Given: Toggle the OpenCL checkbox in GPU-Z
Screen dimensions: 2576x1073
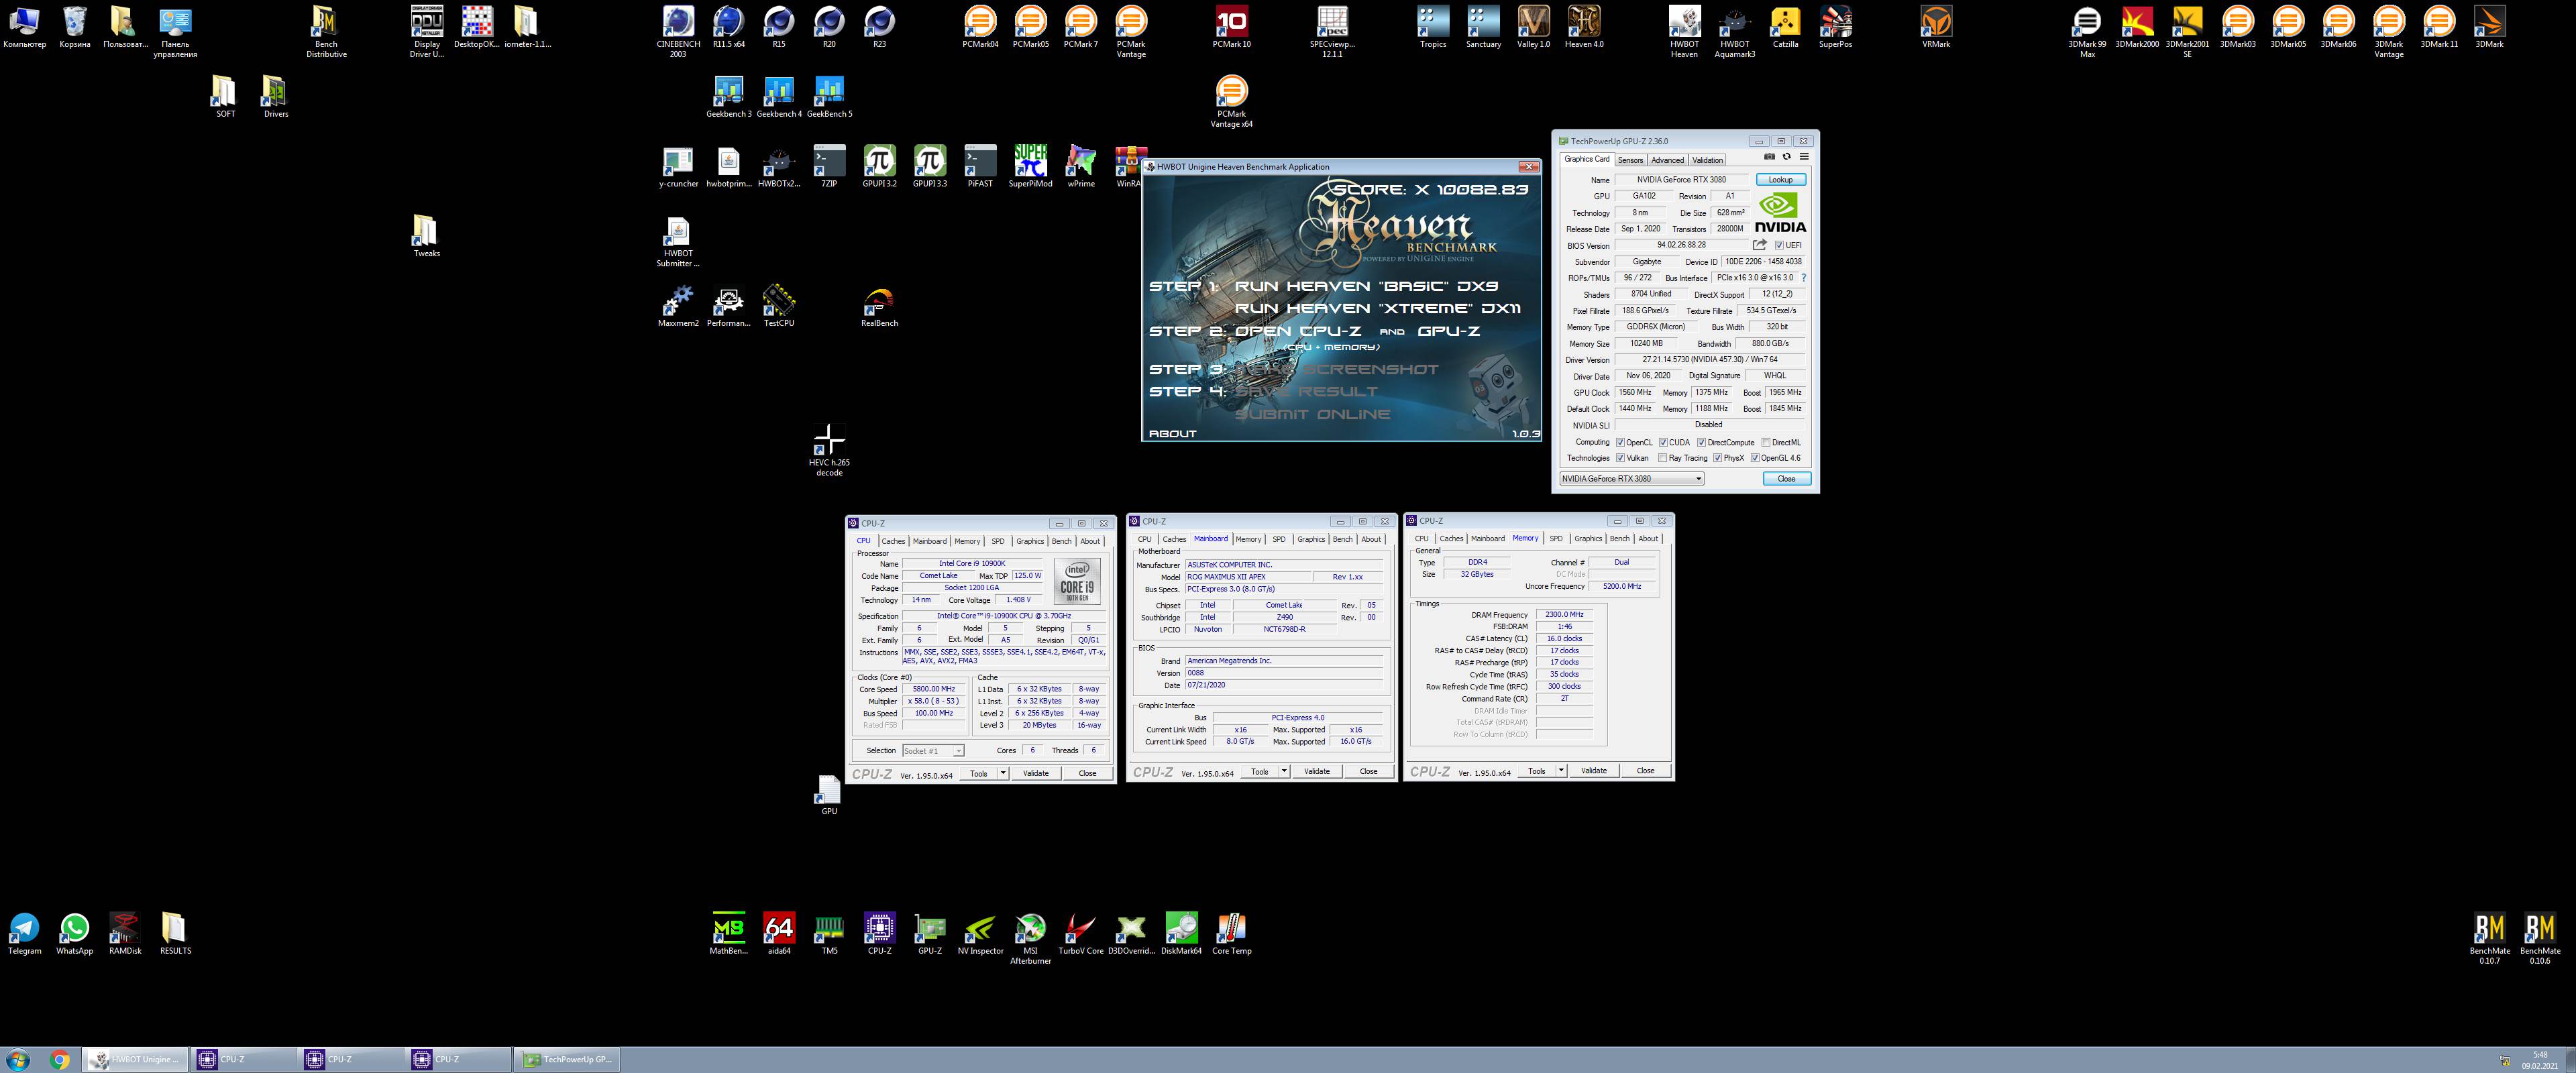Looking at the screenshot, I should (x=1620, y=442).
